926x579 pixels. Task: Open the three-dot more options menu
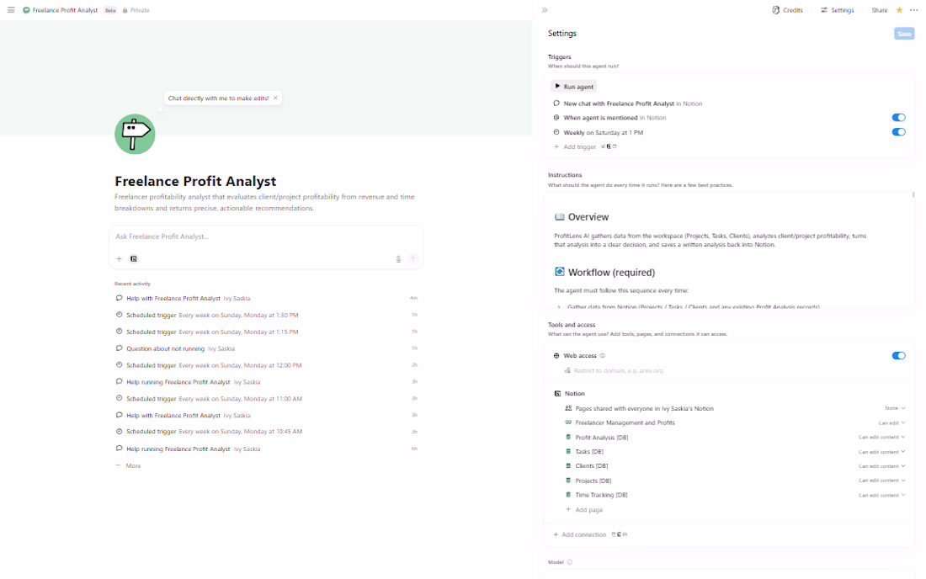click(914, 10)
